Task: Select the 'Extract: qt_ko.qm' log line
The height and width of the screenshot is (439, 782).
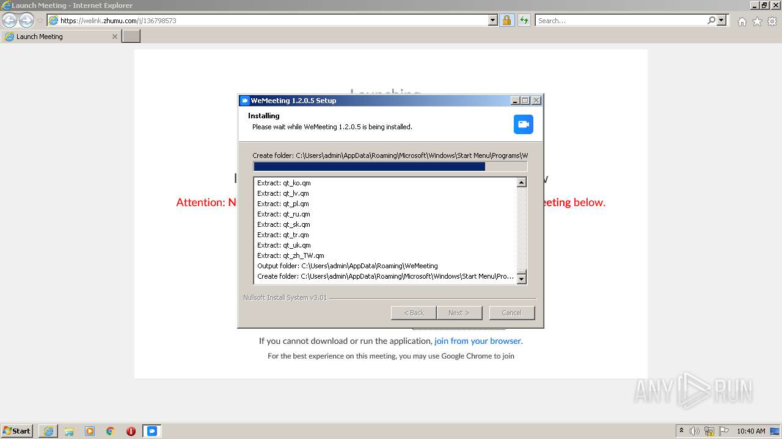Action: click(284, 183)
